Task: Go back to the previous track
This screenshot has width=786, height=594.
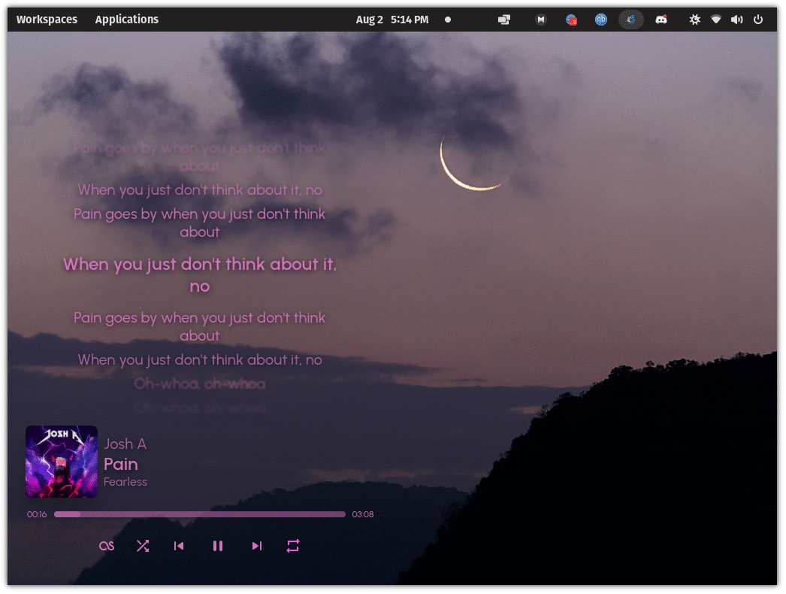Action: (x=179, y=546)
